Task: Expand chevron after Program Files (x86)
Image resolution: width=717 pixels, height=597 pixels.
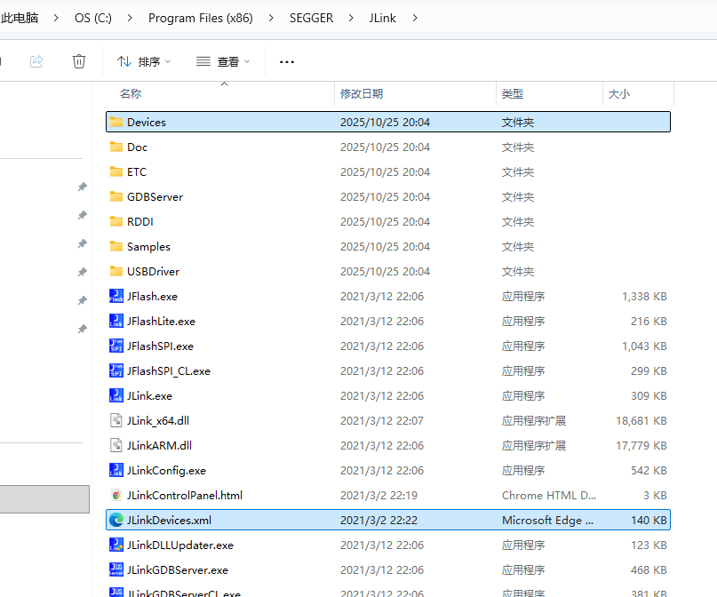Action: 271,18
